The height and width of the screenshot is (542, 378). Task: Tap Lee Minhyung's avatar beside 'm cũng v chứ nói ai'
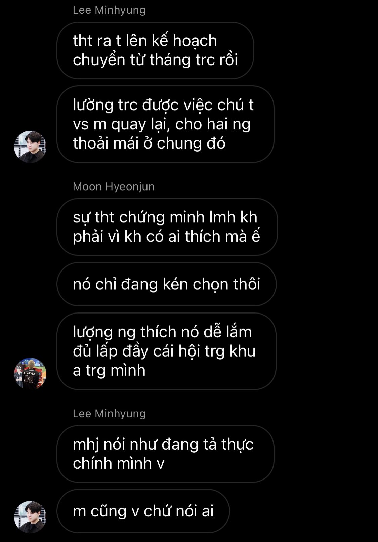point(30,517)
